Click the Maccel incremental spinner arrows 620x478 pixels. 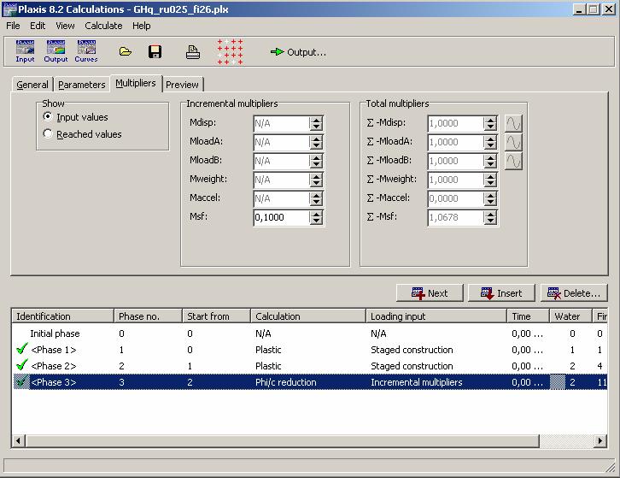pyautogui.click(x=316, y=198)
